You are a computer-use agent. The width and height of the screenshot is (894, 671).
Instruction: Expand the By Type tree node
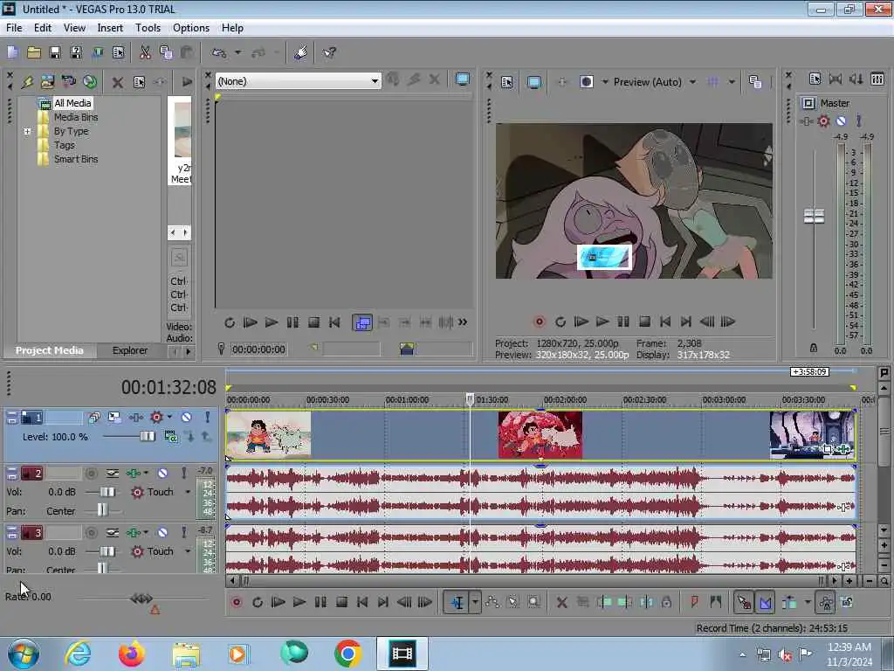(x=27, y=131)
